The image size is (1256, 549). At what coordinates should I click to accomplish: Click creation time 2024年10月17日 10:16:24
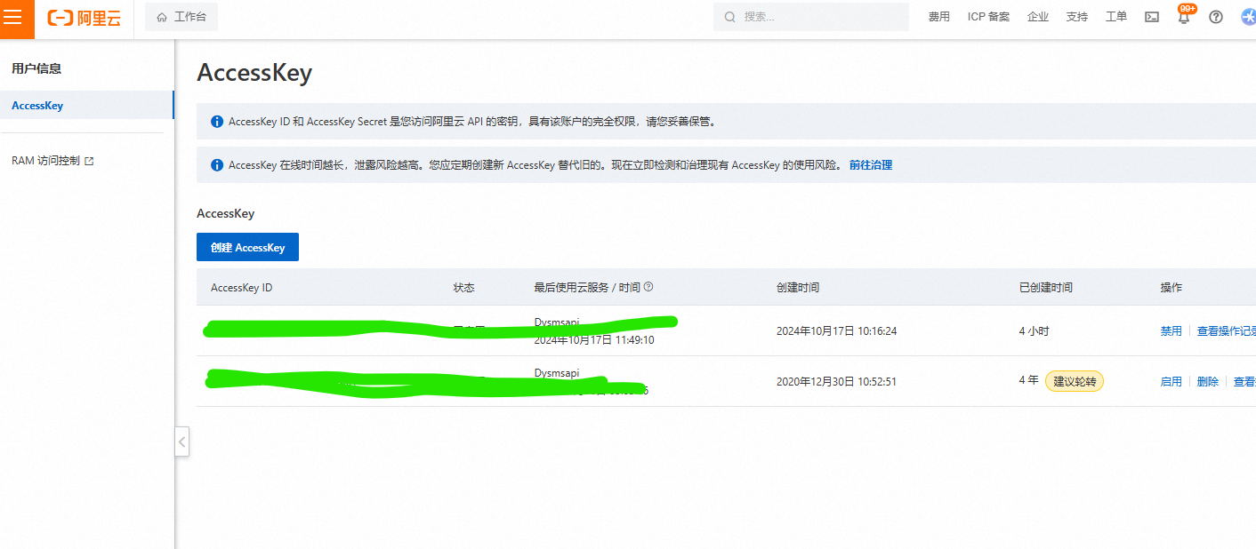(836, 330)
